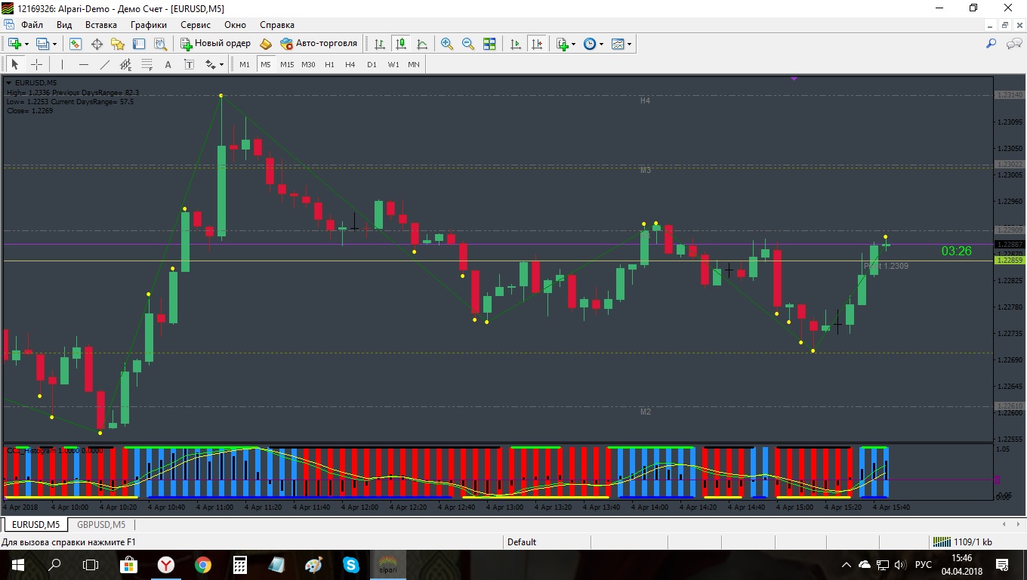Click the 1109/1 kb connection status
This screenshot has width=1027, height=580.
point(962,541)
